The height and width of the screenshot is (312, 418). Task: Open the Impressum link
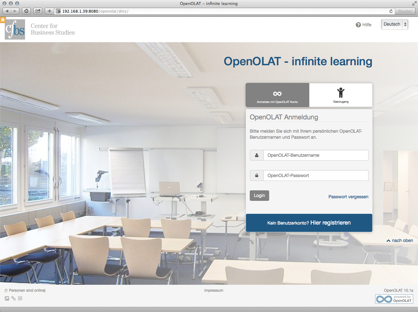point(214,290)
